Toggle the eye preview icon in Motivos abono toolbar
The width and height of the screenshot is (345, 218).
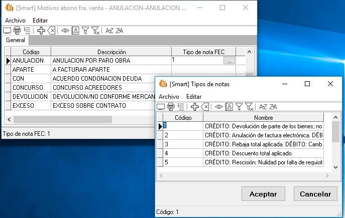click(x=65, y=31)
